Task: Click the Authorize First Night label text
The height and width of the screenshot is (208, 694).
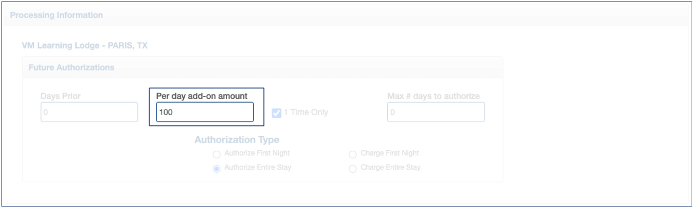Action: pyautogui.click(x=257, y=154)
